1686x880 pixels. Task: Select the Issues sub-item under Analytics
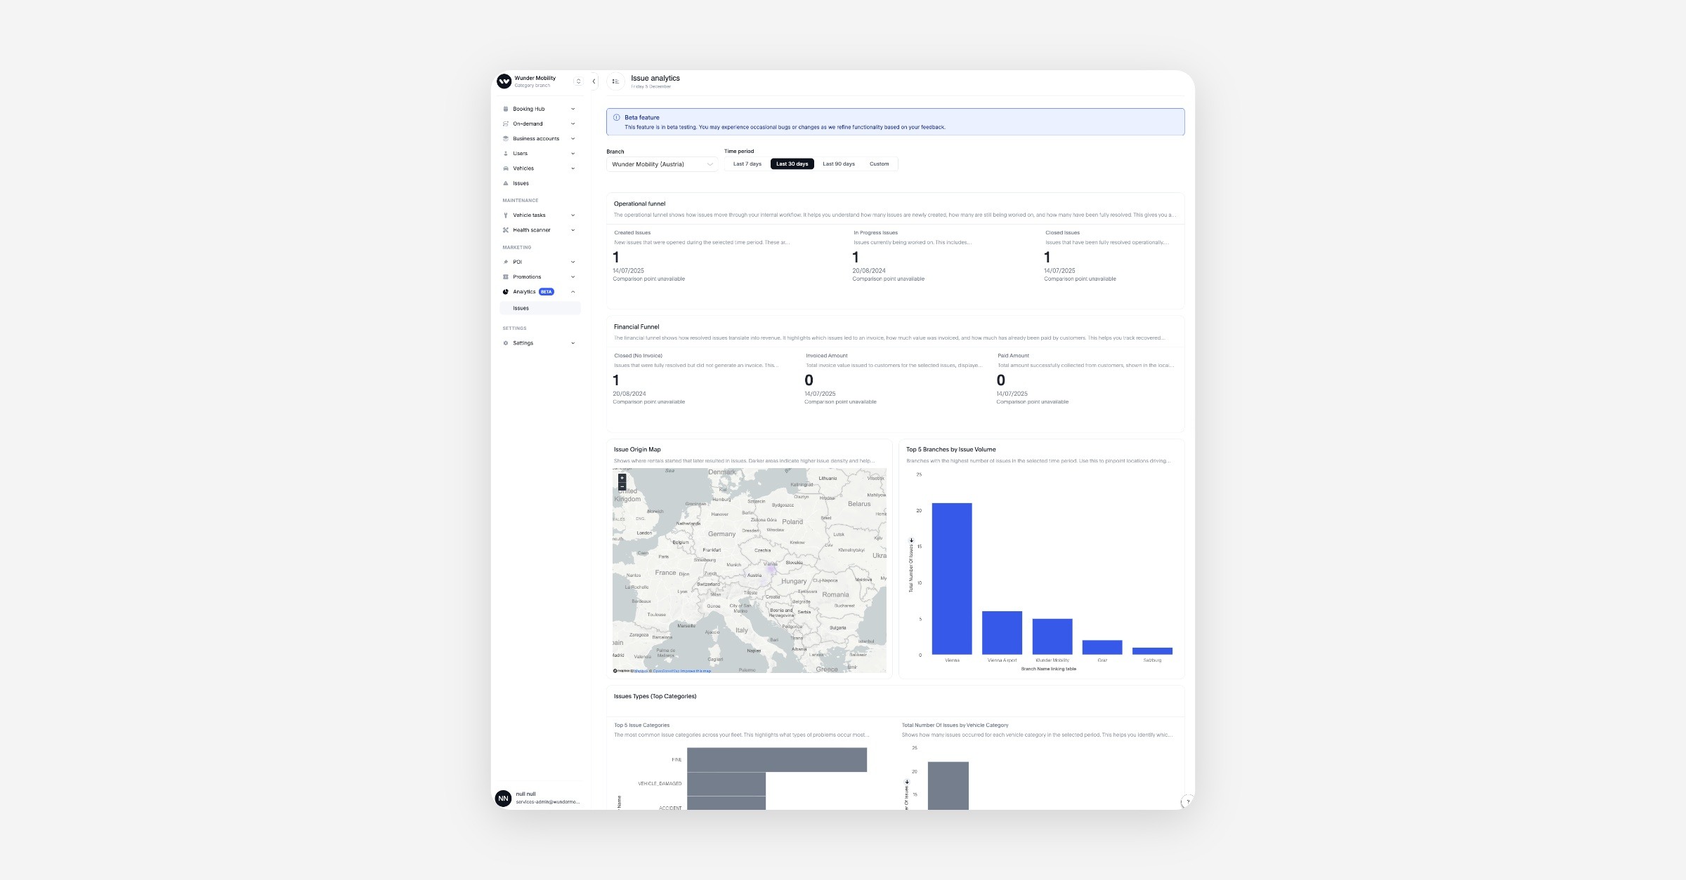pos(521,308)
